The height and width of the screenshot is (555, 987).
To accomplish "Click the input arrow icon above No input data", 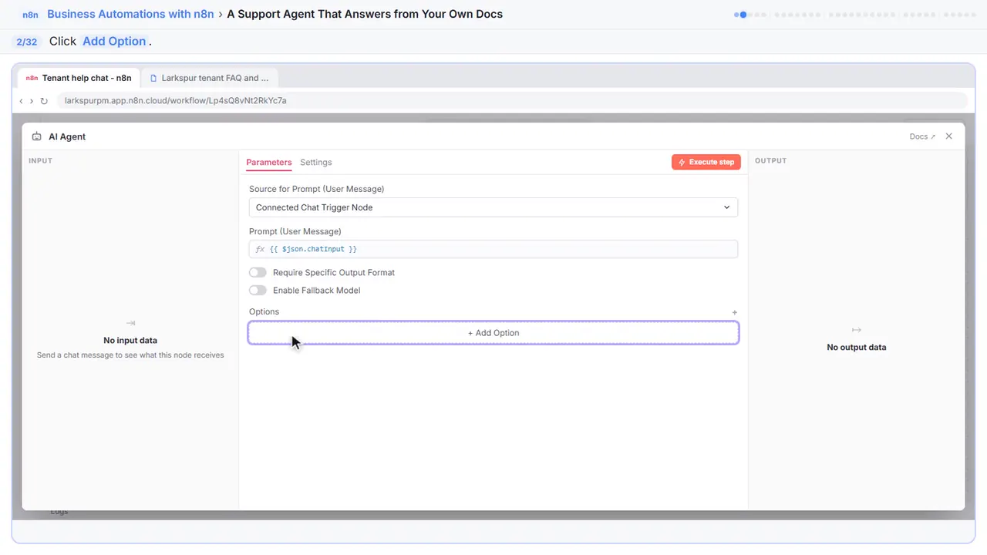I will [x=130, y=323].
